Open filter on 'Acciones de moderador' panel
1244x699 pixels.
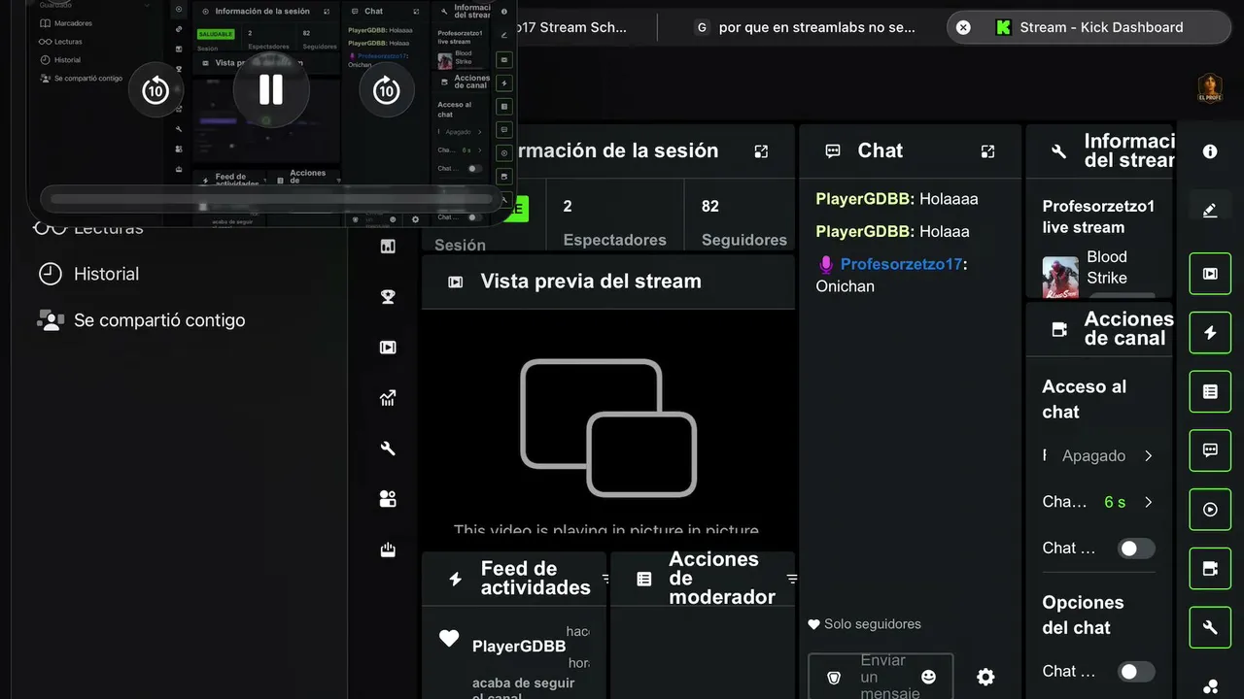792,579
